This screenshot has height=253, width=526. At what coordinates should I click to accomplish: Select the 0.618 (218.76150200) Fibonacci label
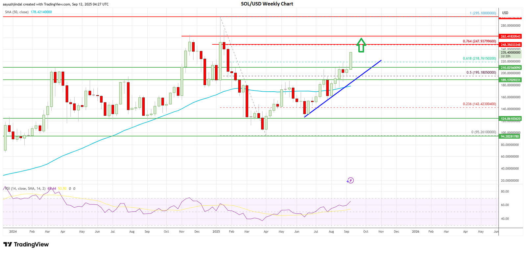[479, 58]
